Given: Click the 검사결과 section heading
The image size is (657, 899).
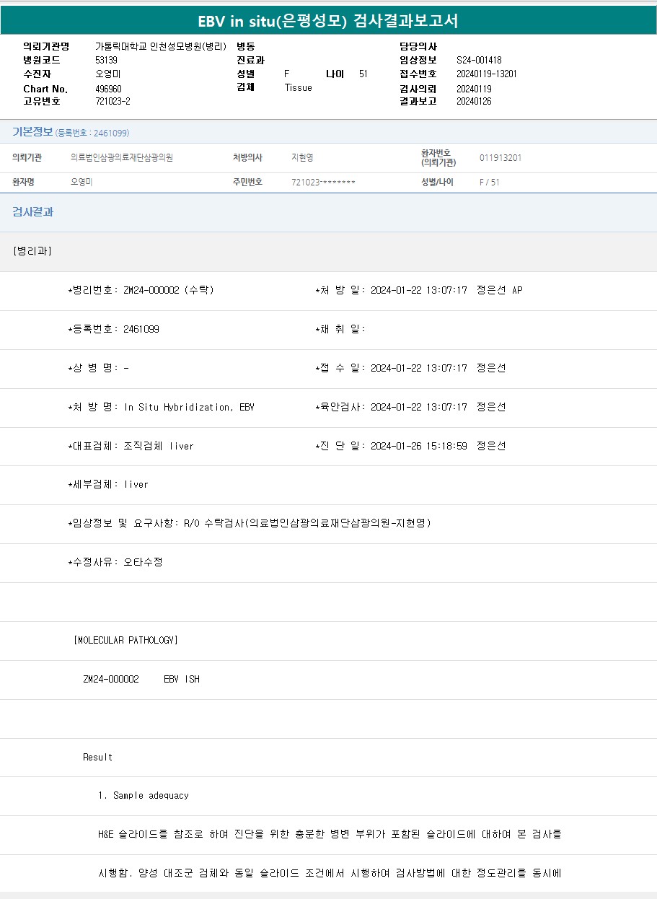Looking at the screenshot, I should click(32, 212).
